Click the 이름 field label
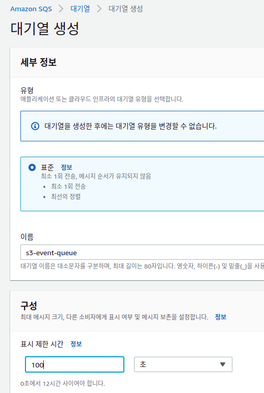The width and height of the screenshot is (264, 393). [27, 237]
